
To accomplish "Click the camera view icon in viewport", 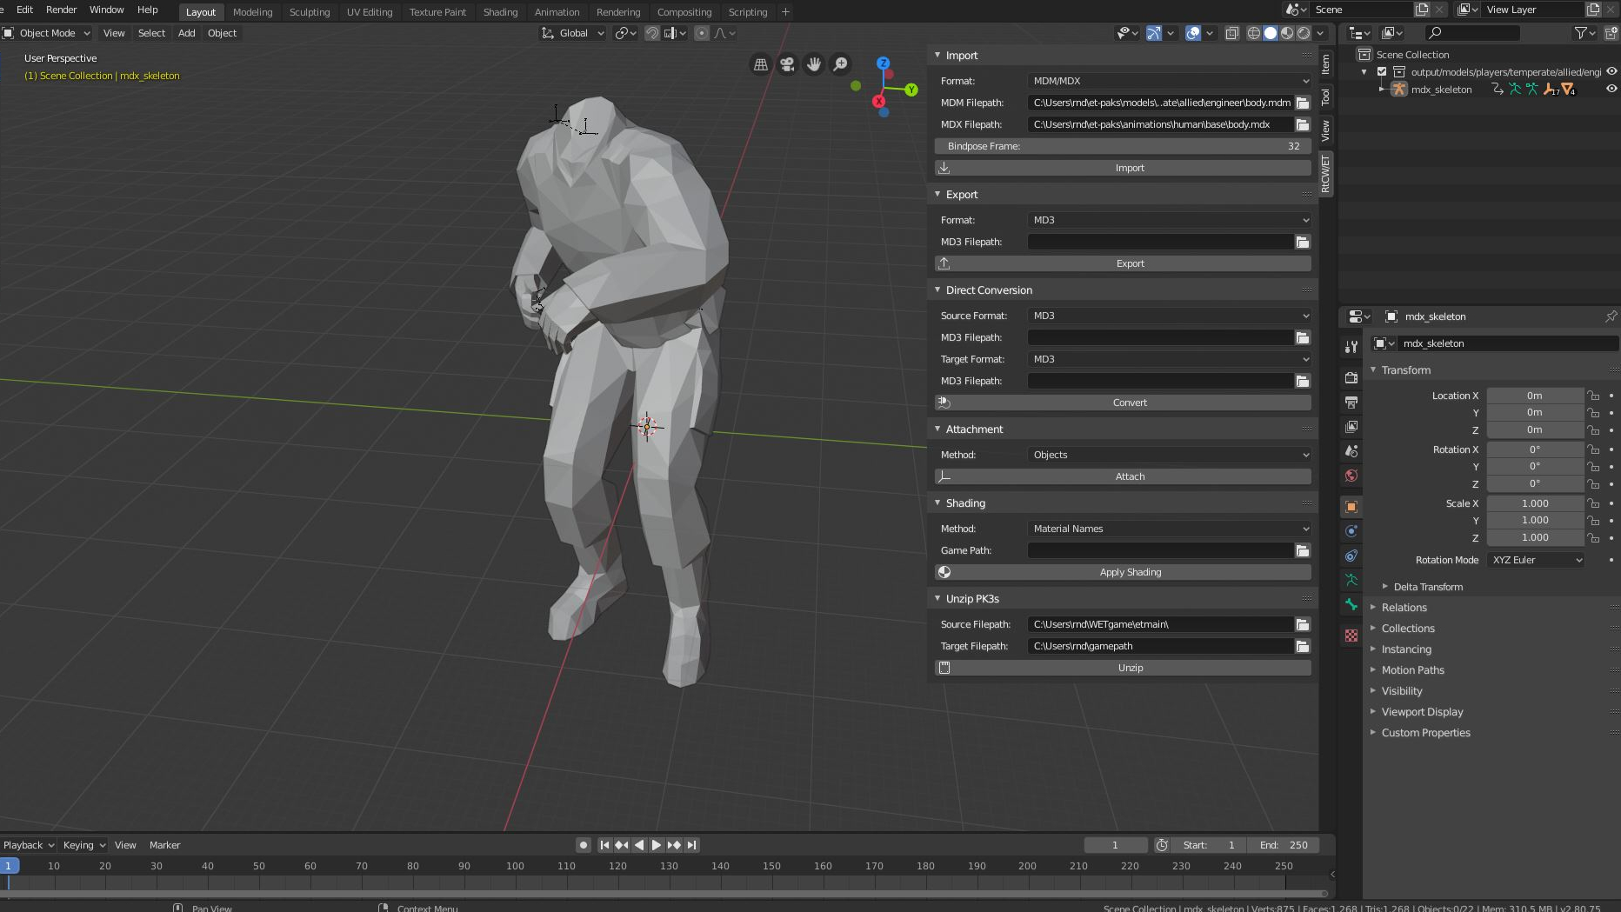I will click(x=787, y=64).
